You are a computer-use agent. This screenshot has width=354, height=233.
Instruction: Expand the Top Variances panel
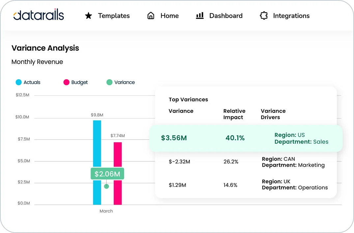click(x=188, y=99)
